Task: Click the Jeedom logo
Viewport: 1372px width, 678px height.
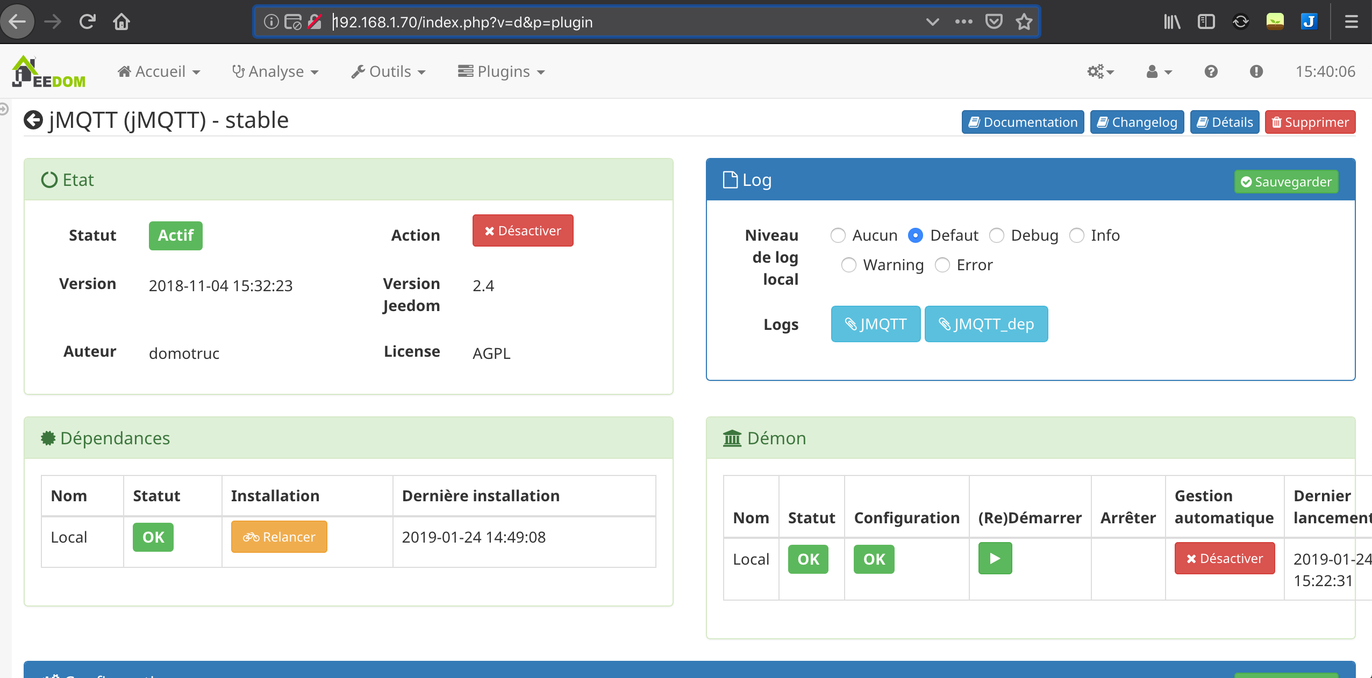Action: (48, 71)
